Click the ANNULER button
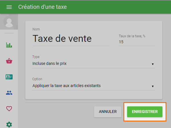 pos(108,112)
